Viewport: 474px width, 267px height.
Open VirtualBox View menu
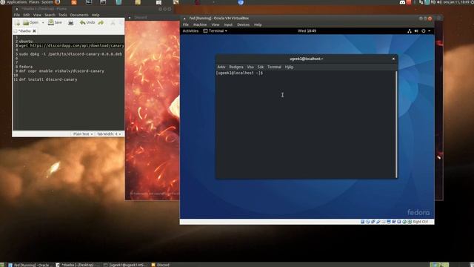216,24
